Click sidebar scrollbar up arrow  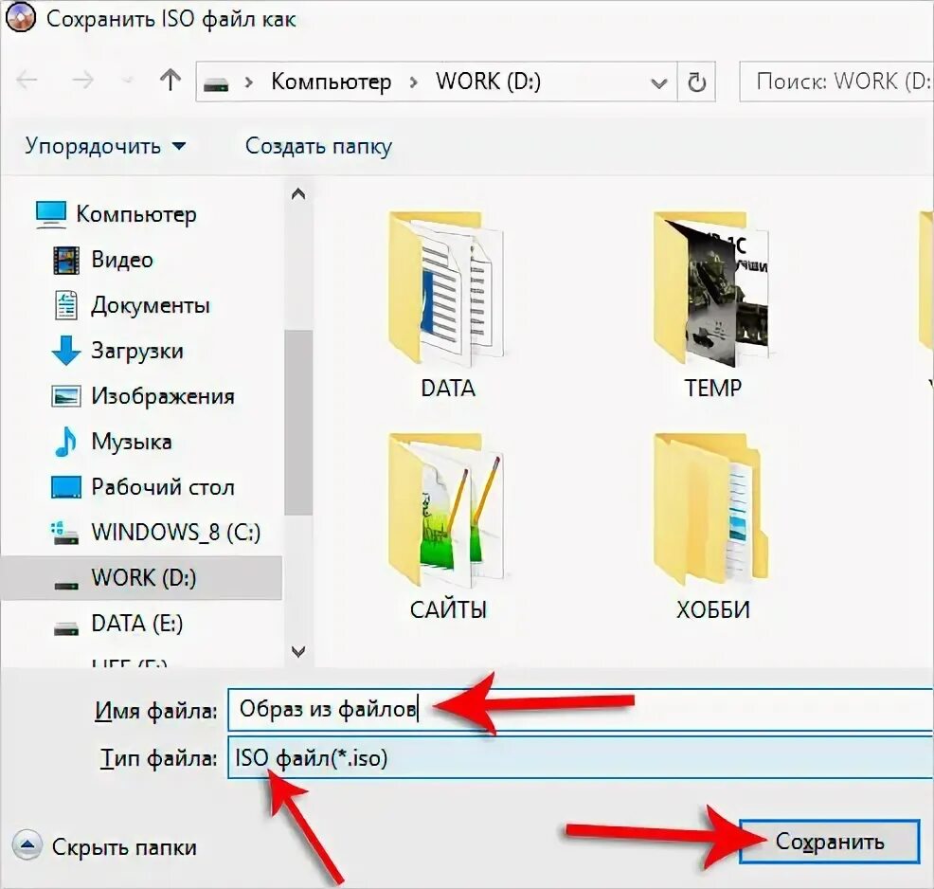coord(298,193)
